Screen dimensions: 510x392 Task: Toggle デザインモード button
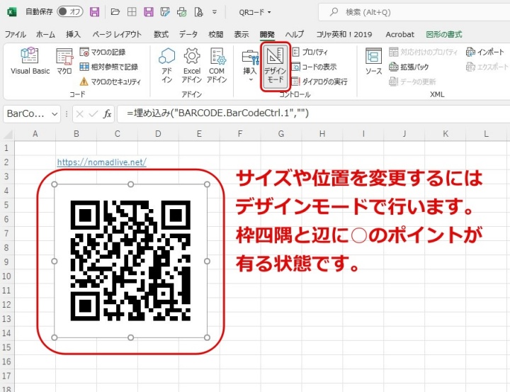(x=275, y=66)
